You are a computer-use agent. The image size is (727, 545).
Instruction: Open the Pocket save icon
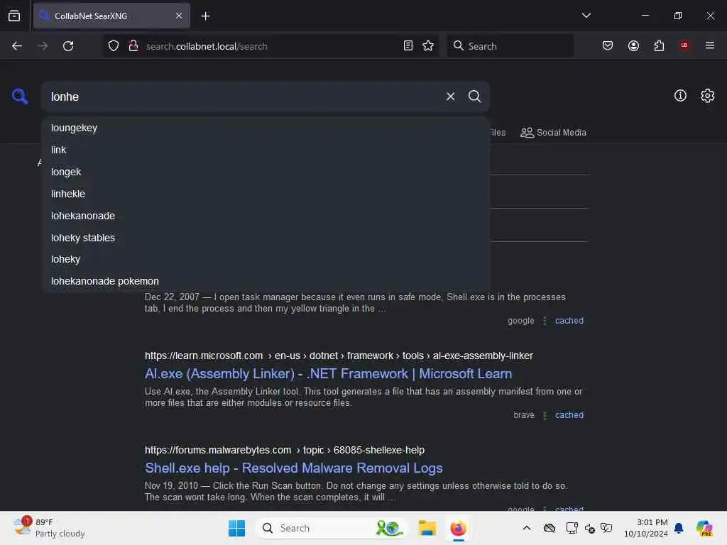tap(608, 46)
